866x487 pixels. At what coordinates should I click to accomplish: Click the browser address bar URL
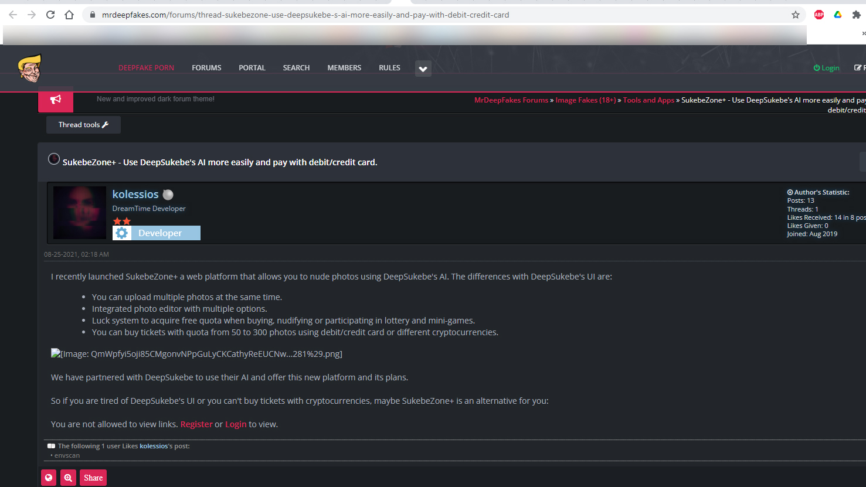(x=305, y=15)
